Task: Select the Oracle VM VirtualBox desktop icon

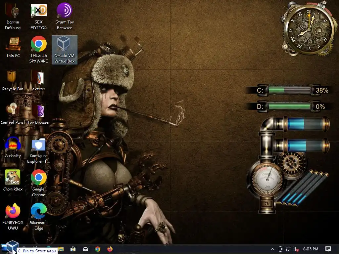Action: (x=65, y=50)
